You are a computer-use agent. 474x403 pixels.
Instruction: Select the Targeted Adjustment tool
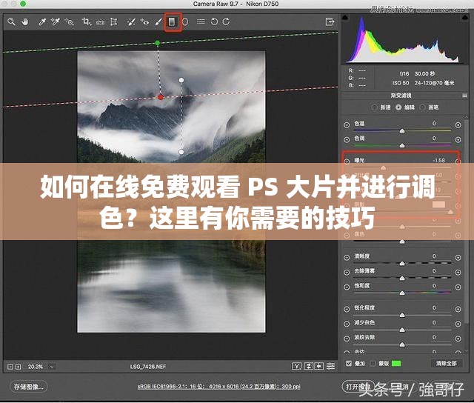pyautogui.click(x=69, y=21)
